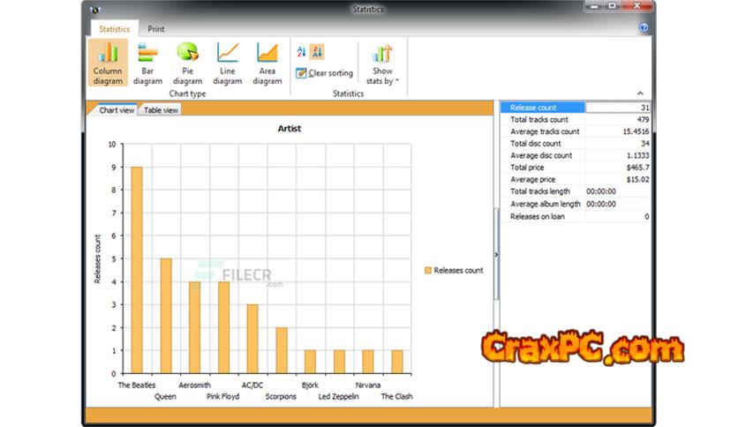Click the Queen column in the chart
Viewport: 738px width, 427px height.
coord(166,316)
